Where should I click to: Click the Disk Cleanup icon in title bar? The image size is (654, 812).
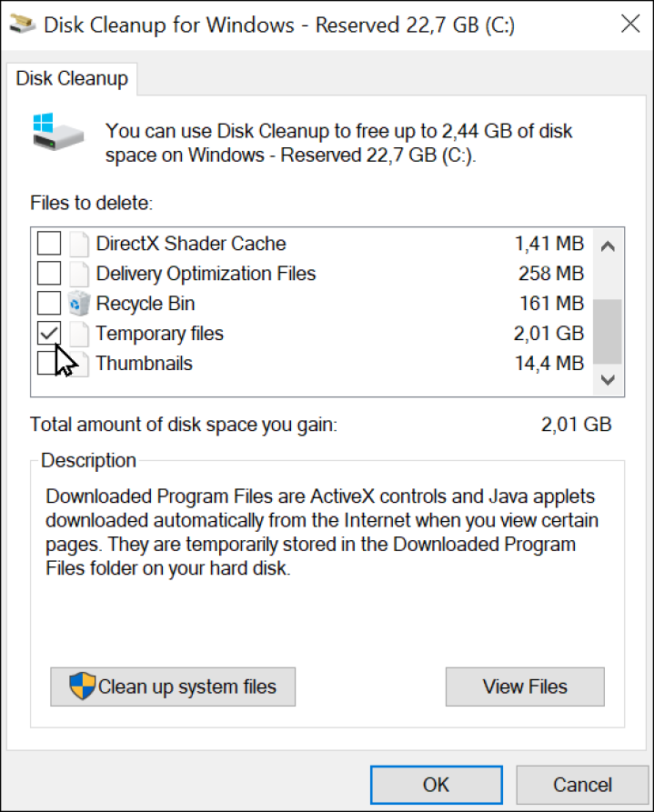[24, 24]
